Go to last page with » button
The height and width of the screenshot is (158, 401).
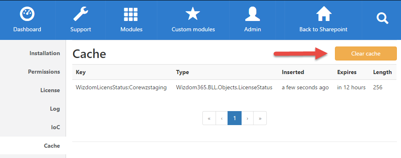point(260,118)
